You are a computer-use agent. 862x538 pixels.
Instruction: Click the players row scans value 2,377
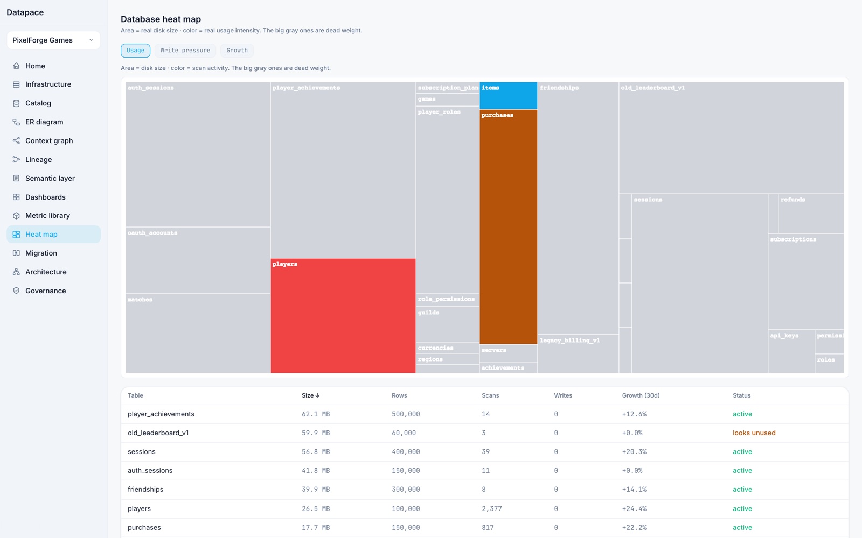492,509
